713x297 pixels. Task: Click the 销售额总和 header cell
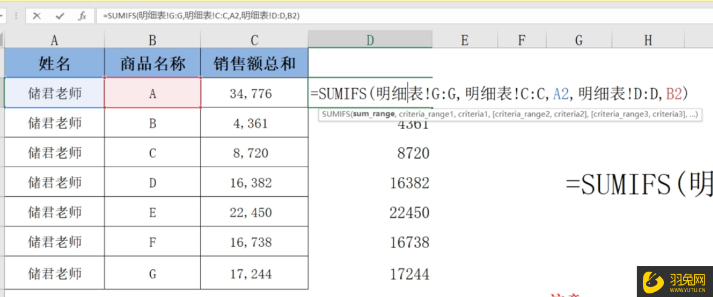254,63
